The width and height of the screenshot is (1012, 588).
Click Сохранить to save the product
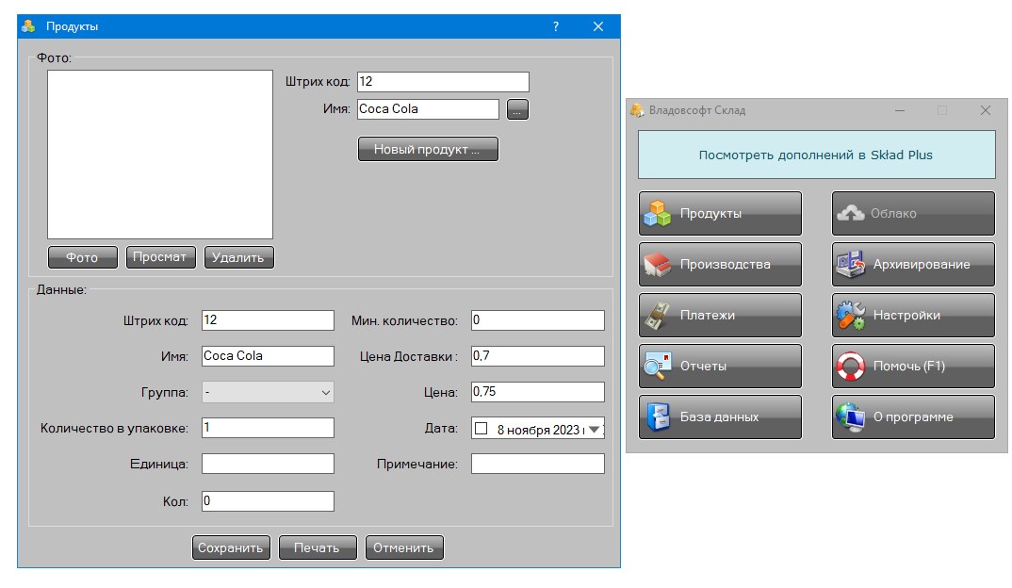tap(231, 548)
